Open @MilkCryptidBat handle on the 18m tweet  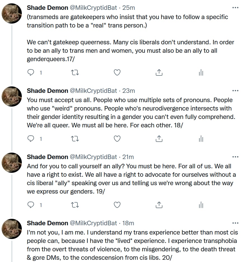point(93,223)
